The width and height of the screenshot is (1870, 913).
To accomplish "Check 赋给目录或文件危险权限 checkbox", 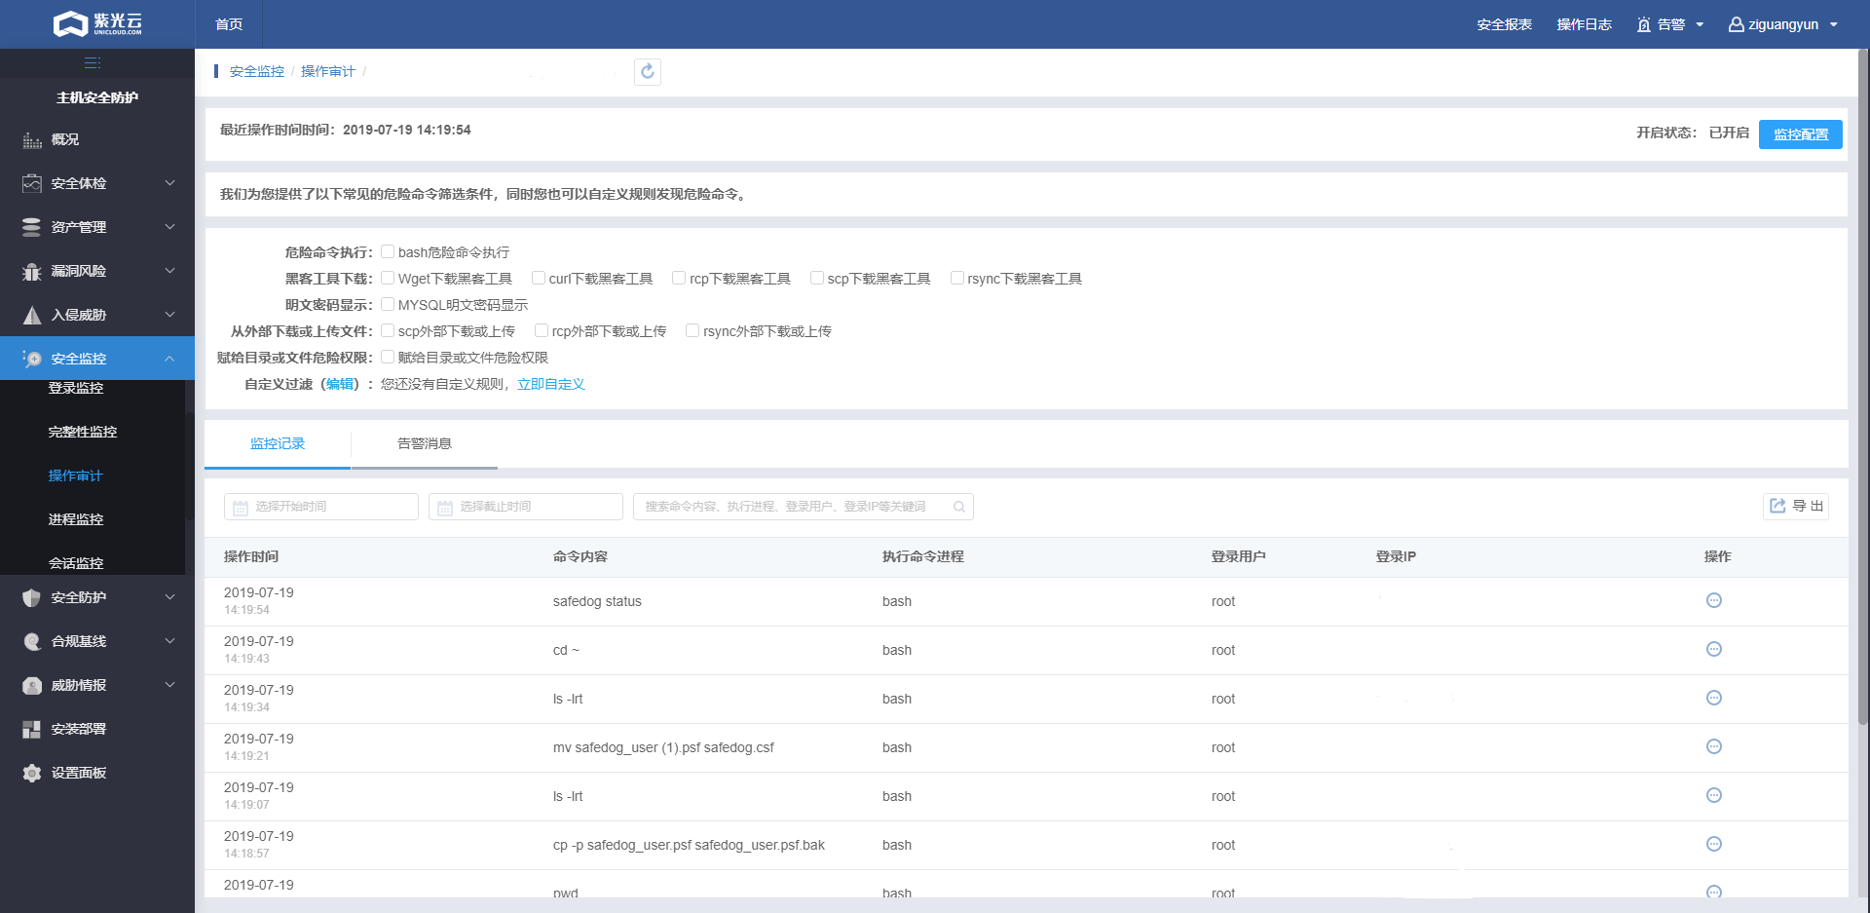I will click(x=388, y=357).
